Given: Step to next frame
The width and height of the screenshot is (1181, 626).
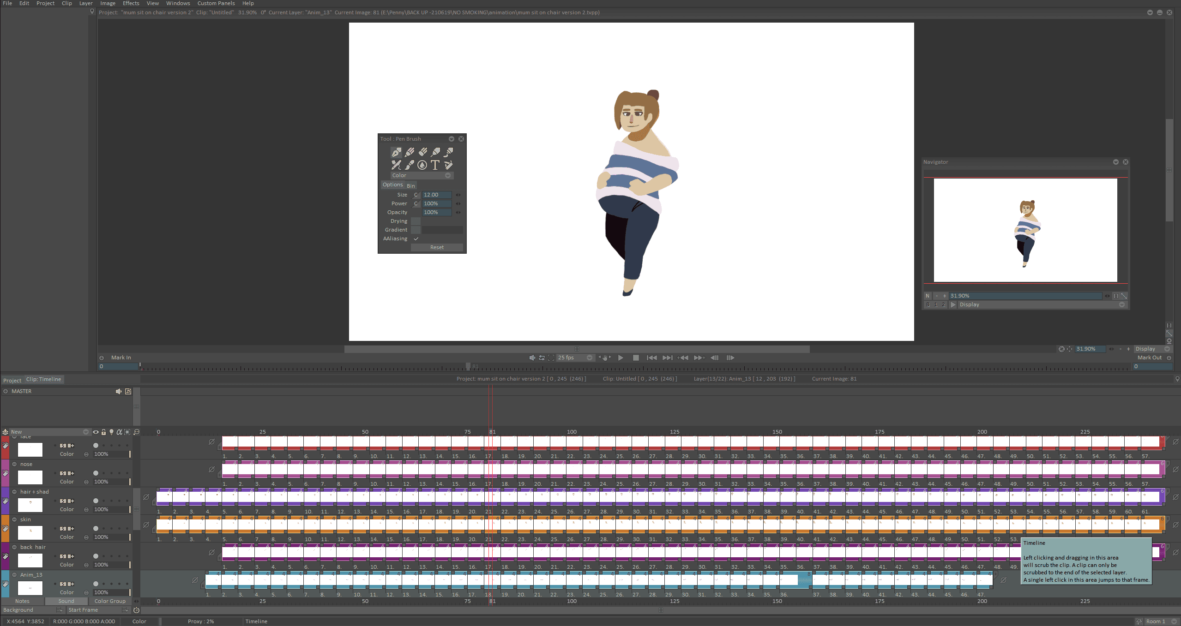Looking at the screenshot, I should (x=730, y=358).
